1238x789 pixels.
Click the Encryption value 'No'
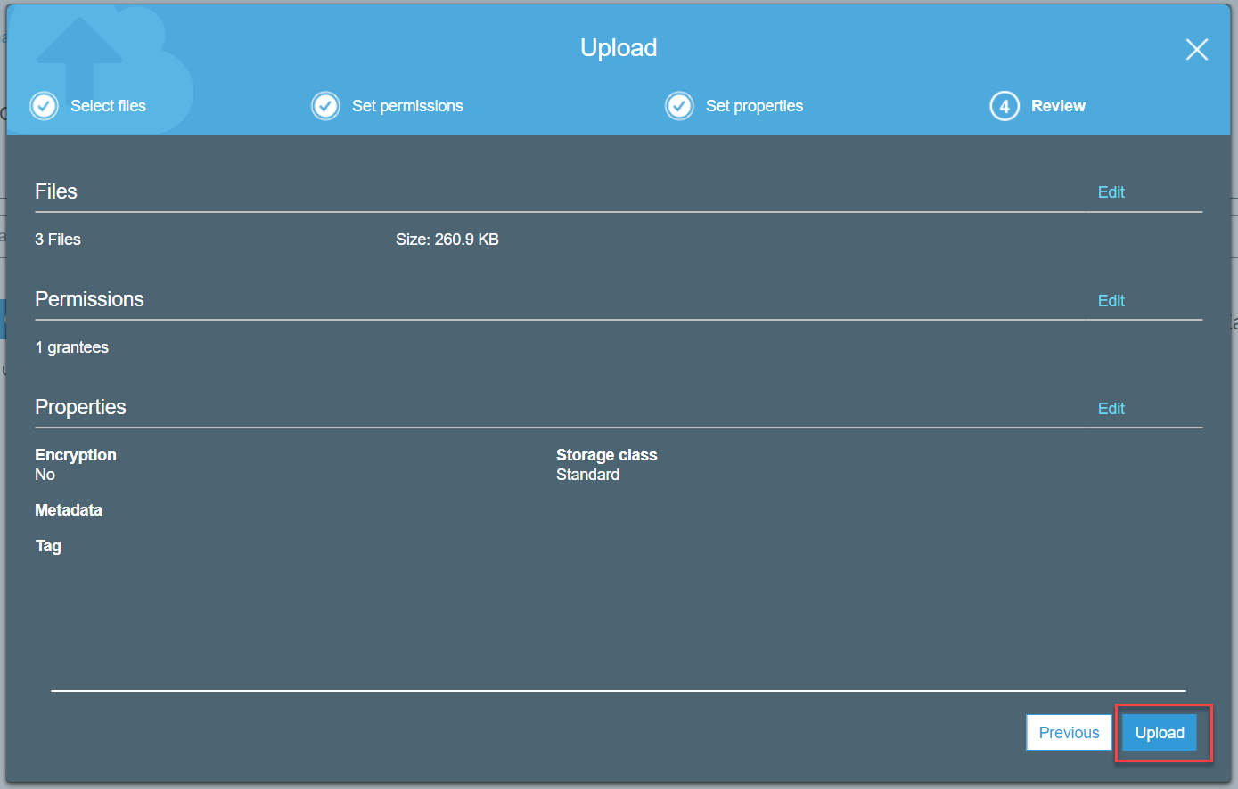(45, 475)
